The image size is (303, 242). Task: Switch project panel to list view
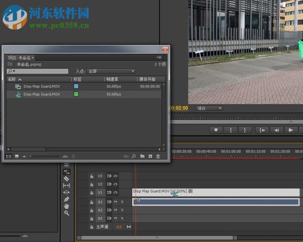click(x=9, y=156)
